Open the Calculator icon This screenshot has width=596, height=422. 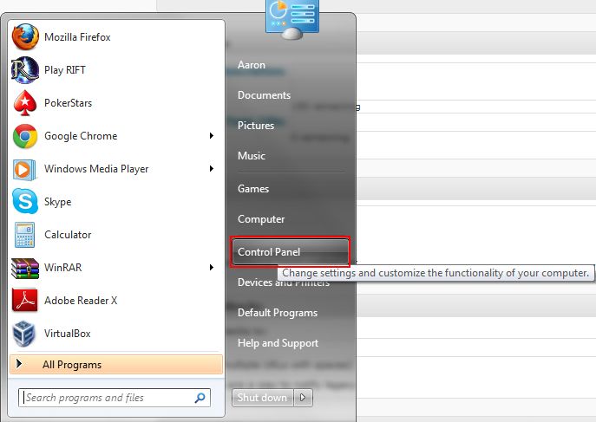25,235
